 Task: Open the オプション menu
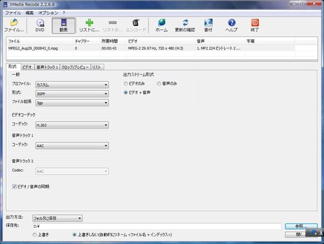[x=48, y=13]
